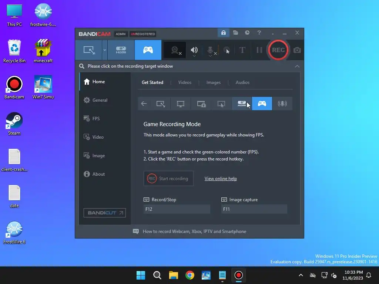This screenshot has height=284, width=379.
Task: Switch to Get Started tab
Action: [152, 82]
